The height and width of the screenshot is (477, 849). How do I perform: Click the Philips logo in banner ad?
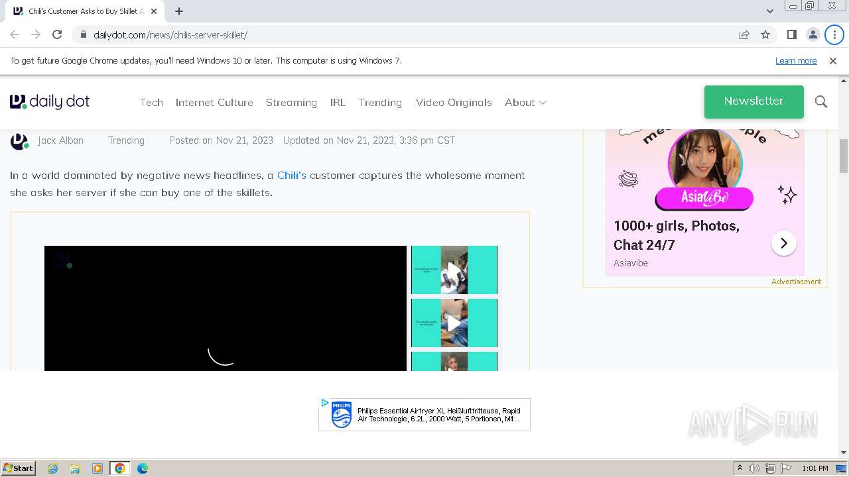pyautogui.click(x=342, y=415)
